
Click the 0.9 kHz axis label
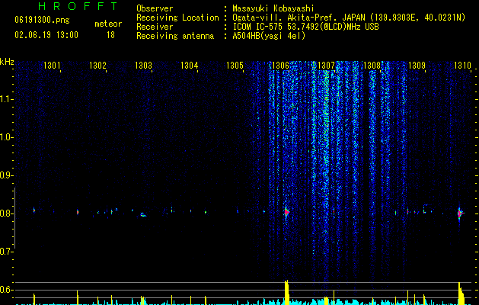[6, 175]
